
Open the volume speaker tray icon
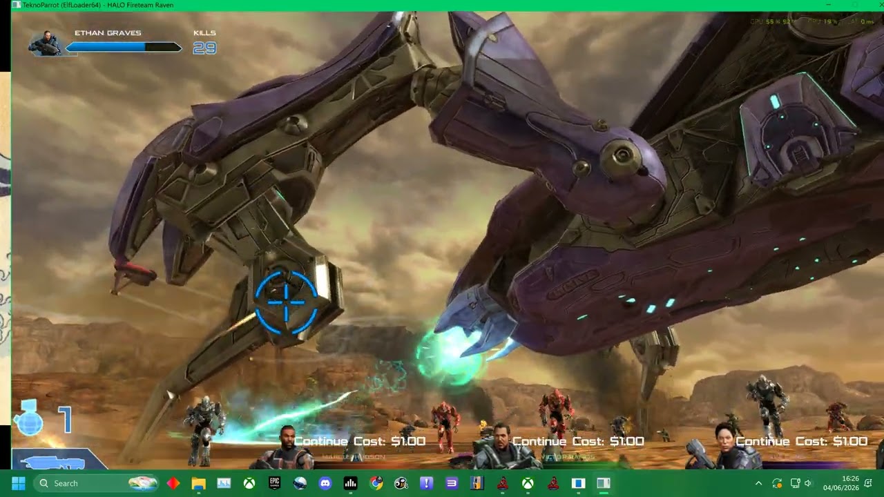point(808,483)
